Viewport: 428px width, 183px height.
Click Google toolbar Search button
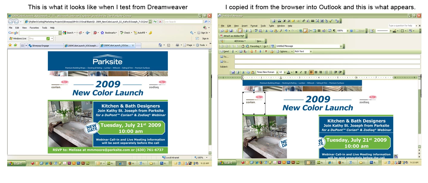[70, 33]
